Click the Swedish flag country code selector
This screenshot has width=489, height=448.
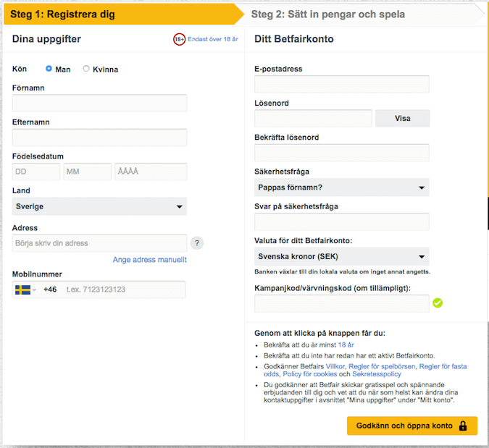[25, 289]
